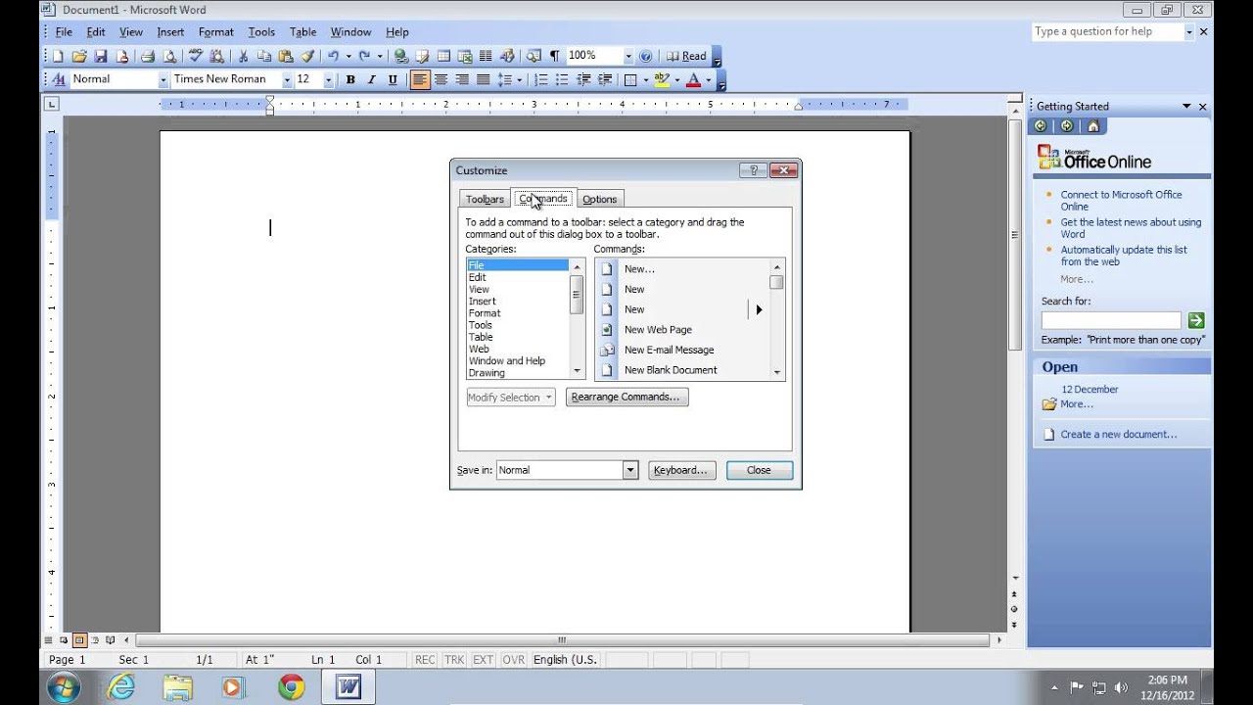Viewport: 1253px width, 705px height.
Task: Switch to Toolbars tab in Customize dialog
Action: [485, 199]
